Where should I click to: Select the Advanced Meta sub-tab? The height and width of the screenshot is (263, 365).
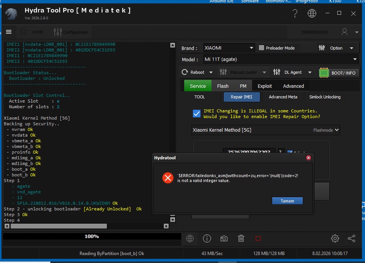click(x=283, y=97)
